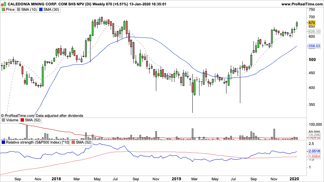
Task: Click the blue Relative strength swatch
Action: click(x=3, y=142)
